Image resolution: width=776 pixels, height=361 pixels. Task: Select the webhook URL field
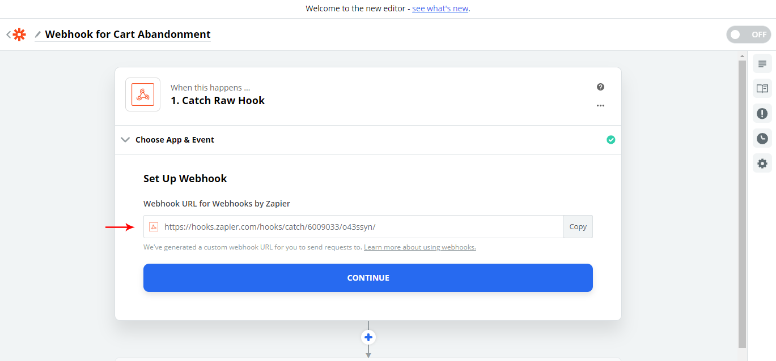[x=353, y=227]
